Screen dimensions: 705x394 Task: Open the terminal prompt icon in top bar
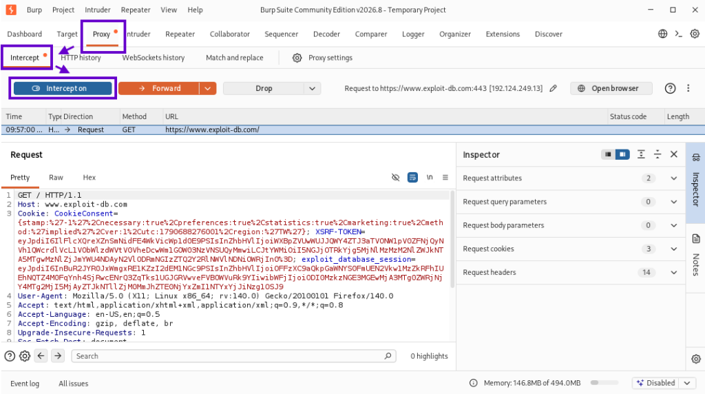pyautogui.click(x=678, y=34)
